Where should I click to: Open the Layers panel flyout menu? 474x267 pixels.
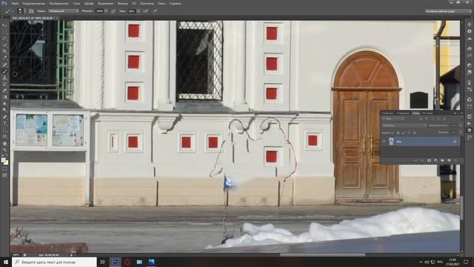tap(461, 113)
